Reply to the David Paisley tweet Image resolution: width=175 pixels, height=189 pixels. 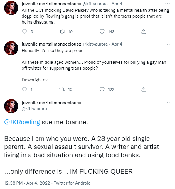tap(25, 31)
